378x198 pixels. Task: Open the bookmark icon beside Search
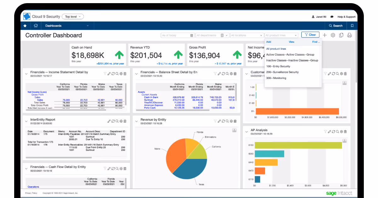point(352,26)
